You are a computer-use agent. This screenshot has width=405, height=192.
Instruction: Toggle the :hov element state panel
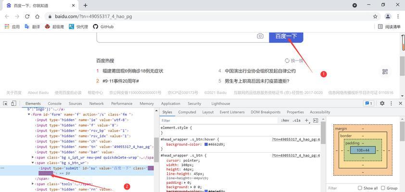tap(285, 120)
